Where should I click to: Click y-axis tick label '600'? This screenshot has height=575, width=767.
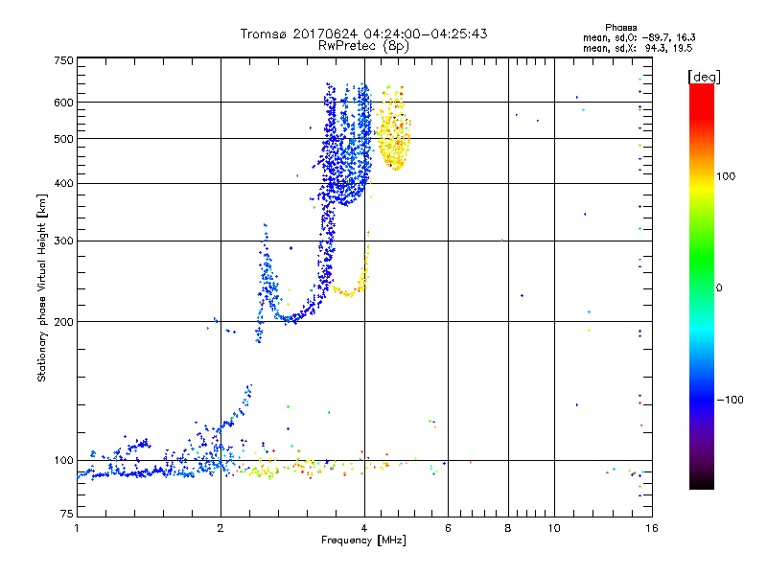(64, 103)
